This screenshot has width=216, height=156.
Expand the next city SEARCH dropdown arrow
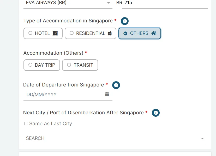click(202, 139)
